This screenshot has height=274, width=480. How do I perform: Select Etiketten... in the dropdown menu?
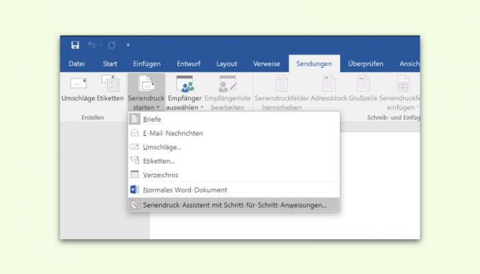(234, 161)
